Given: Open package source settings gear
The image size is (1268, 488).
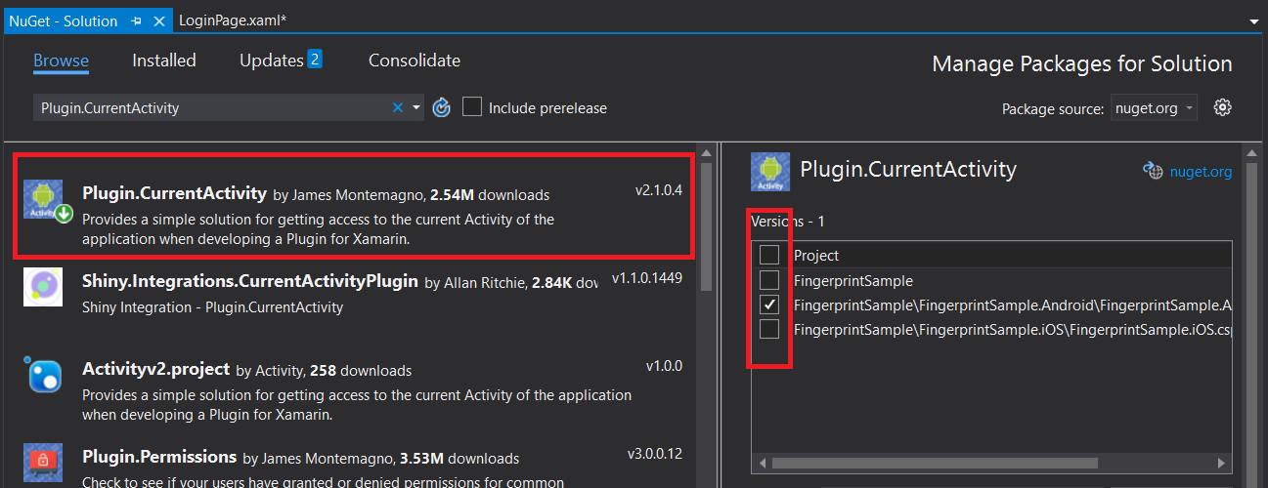Looking at the screenshot, I should (1221, 107).
